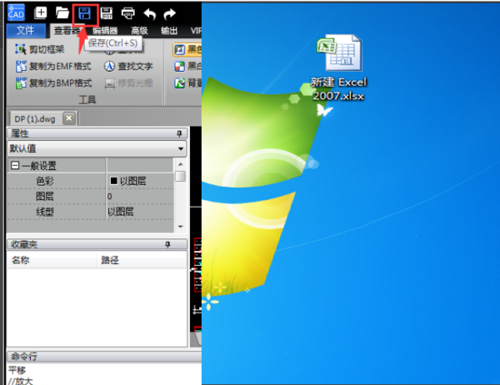Redo the action with arrow icon
The image size is (500, 385).
point(169,13)
